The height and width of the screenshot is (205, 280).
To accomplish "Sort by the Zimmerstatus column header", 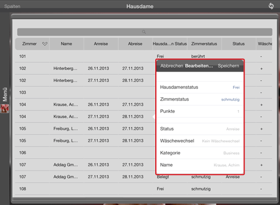I will click(204, 44).
